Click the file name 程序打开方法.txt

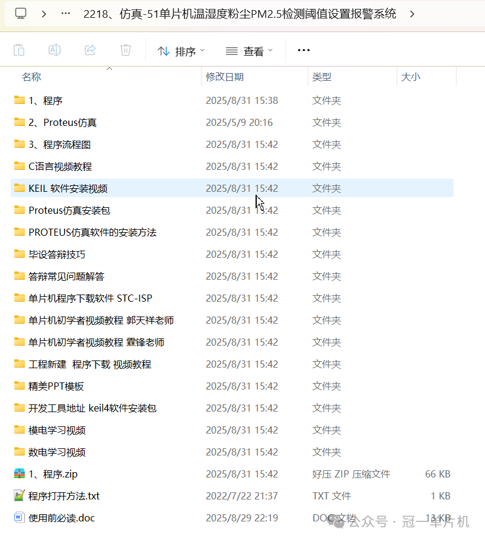(x=63, y=496)
